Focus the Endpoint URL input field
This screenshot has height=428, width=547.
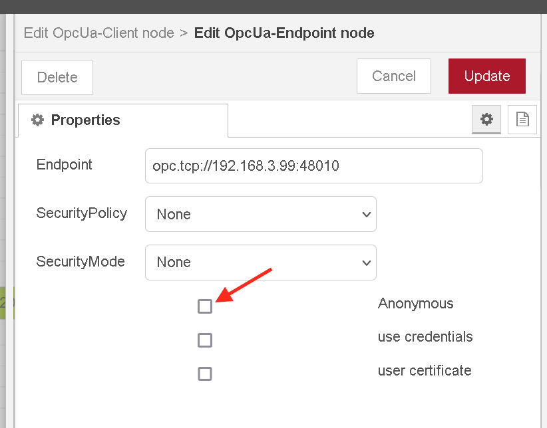[x=314, y=166]
